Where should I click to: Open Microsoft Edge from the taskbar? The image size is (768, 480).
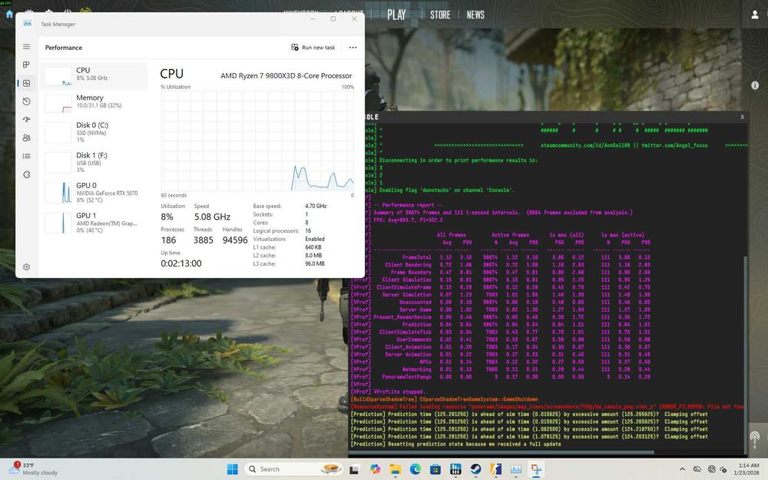tap(415, 469)
